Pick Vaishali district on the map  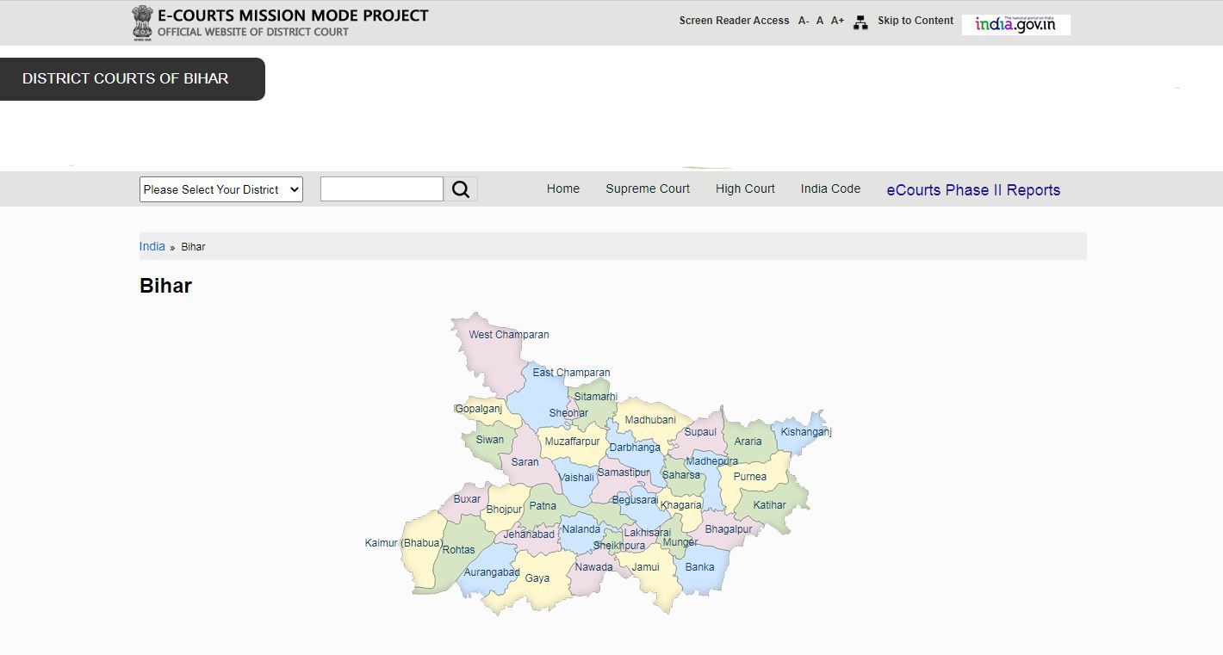pyautogui.click(x=576, y=478)
